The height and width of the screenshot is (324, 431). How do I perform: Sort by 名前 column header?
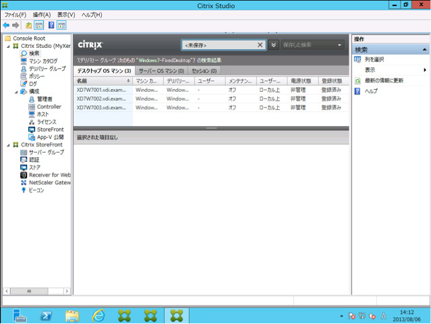pyautogui.click(x=103, y=81)
